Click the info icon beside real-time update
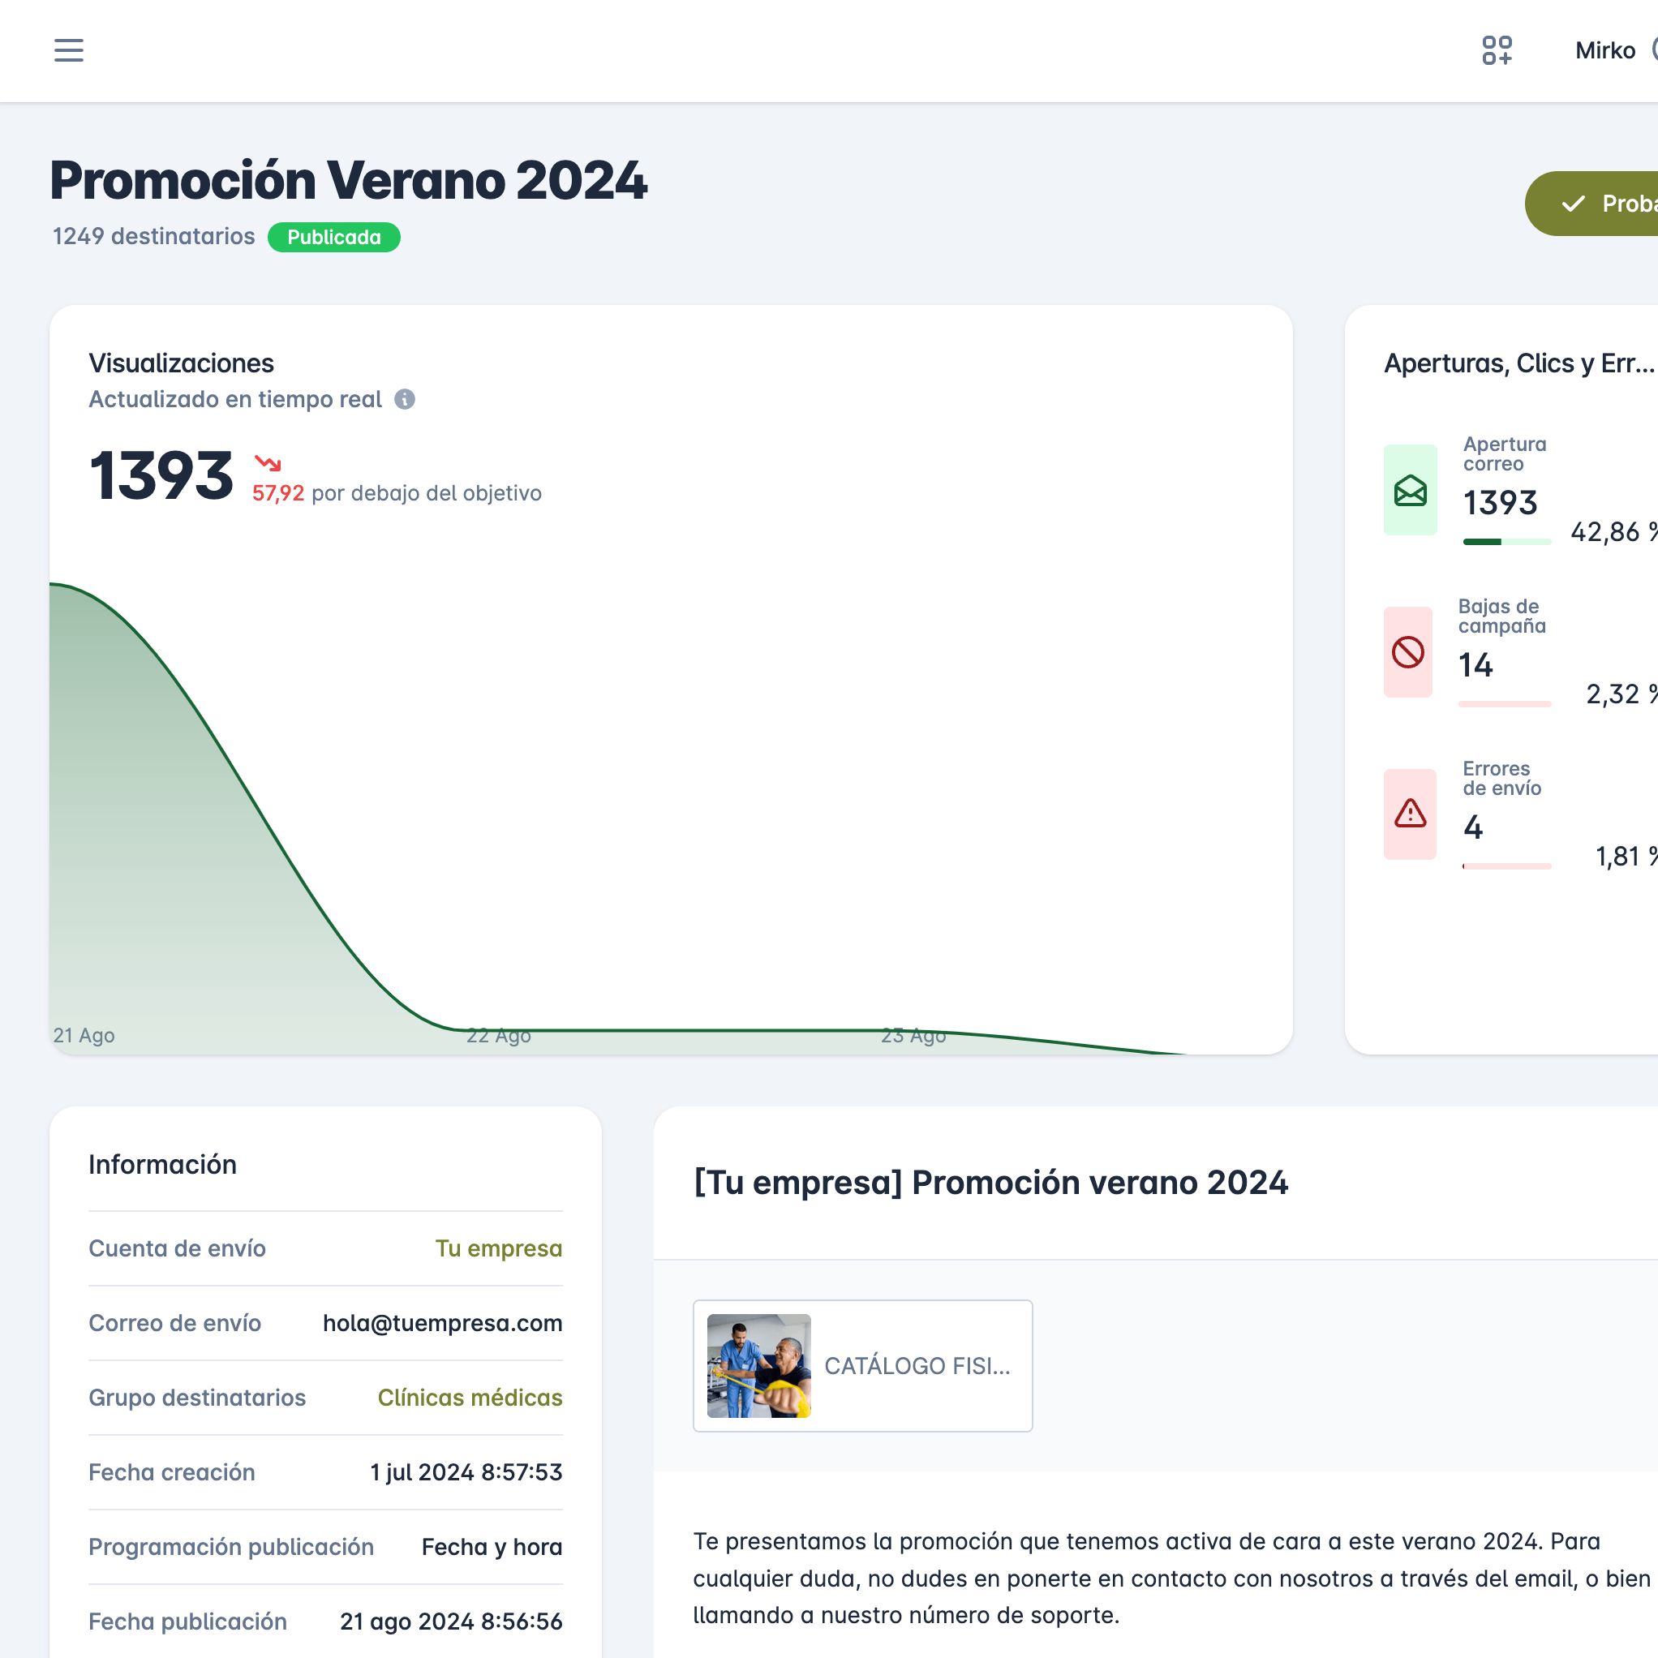Viewport: 1658px width, 1658px height. click(x=404, y=399)
